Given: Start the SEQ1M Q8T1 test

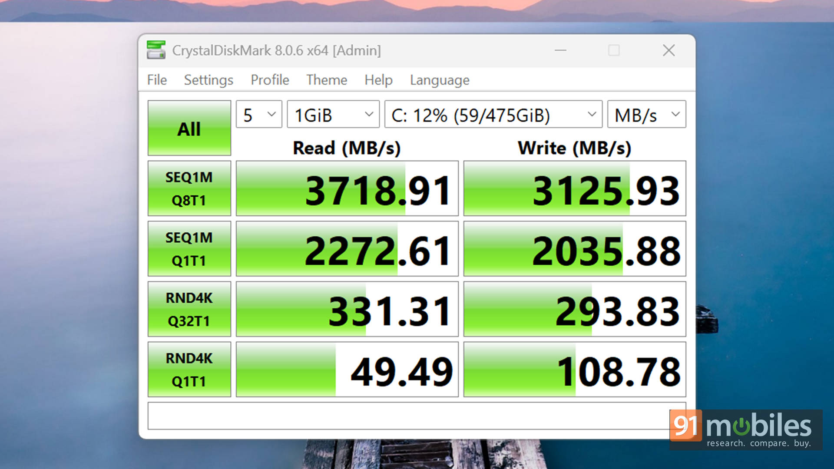Looking at the screenshot, I should coord(189,188).
